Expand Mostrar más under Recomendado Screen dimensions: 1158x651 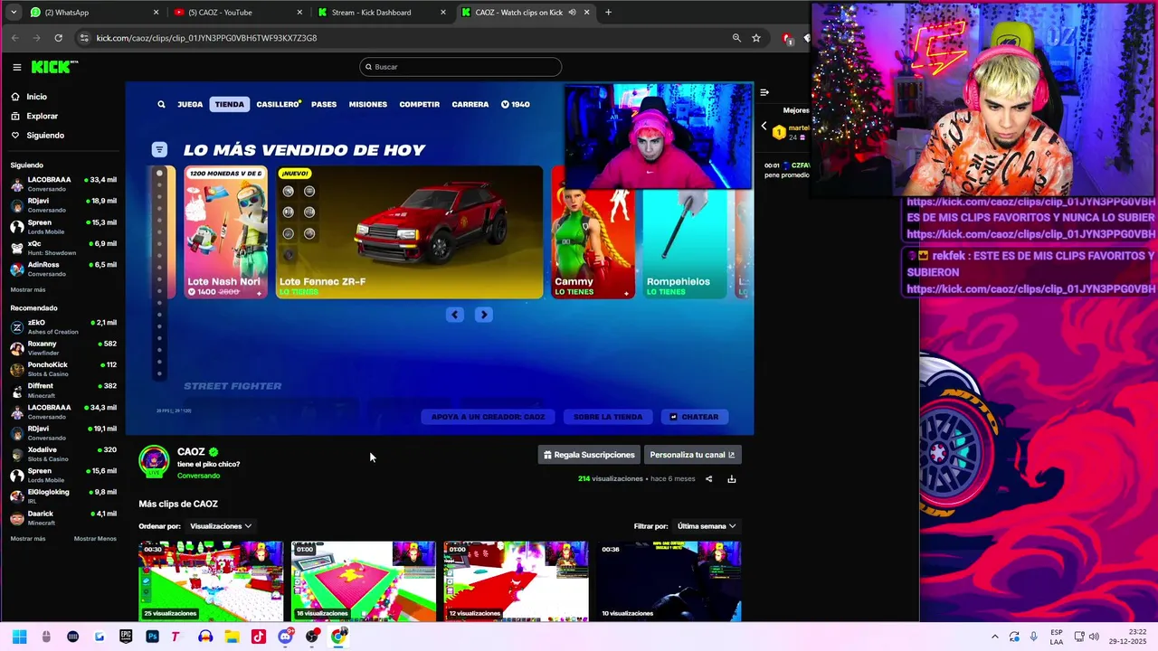point(27,539)
